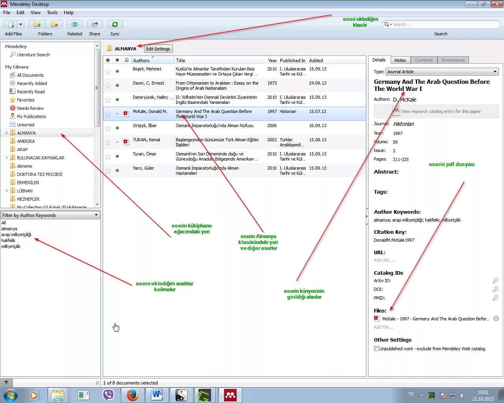Open the PDF icon in McKale row
This screenshot has height=403, width=504.
(126, 114)
